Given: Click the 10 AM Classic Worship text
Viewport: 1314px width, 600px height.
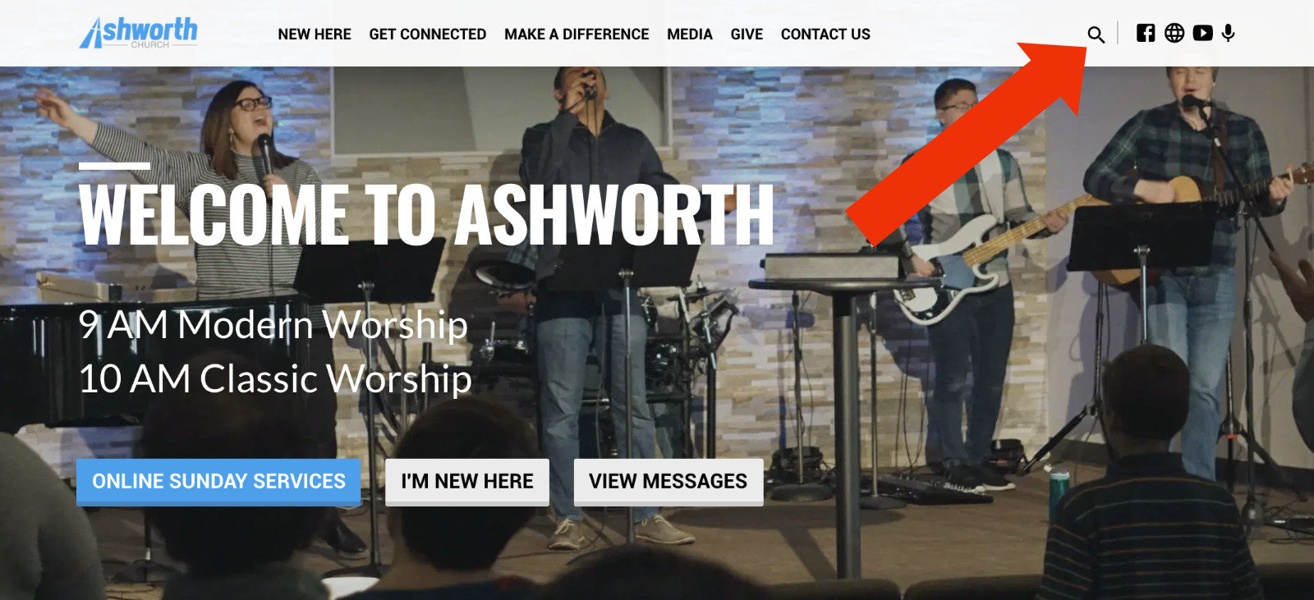Looking at the screenshot, I should pyautogui.click(x=275, y=379).
